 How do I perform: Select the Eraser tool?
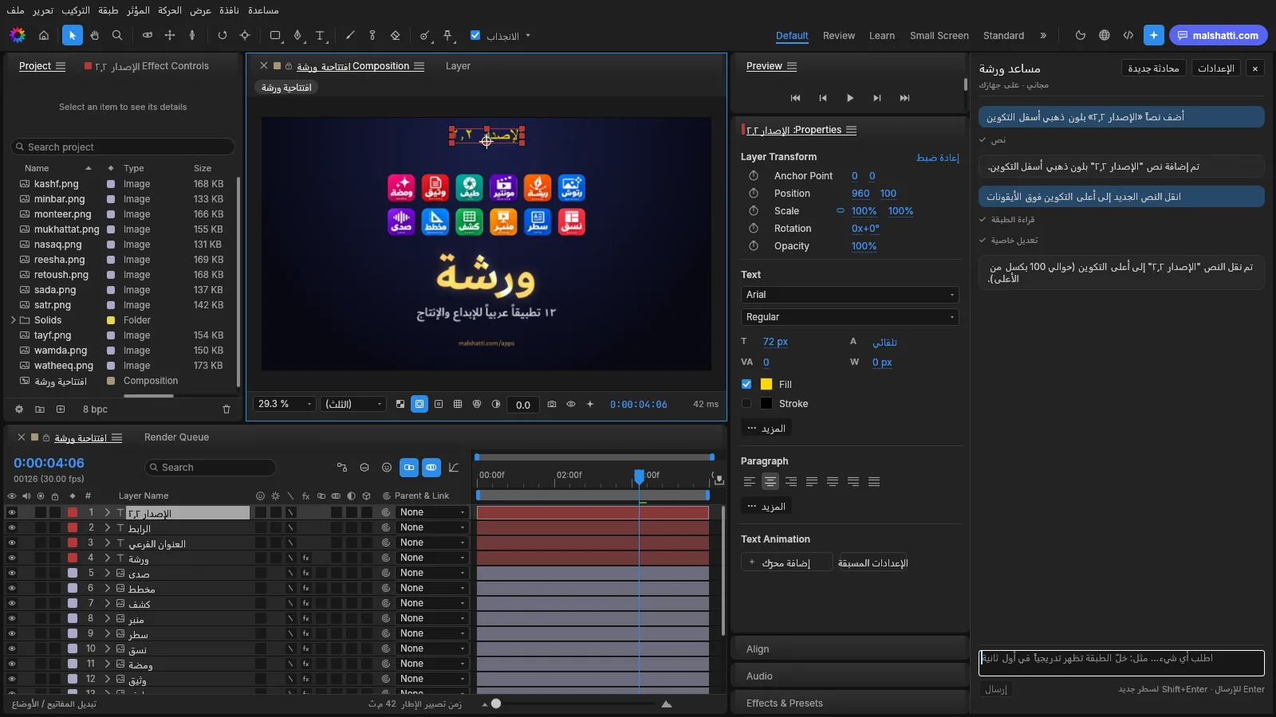tap(395, 35)
